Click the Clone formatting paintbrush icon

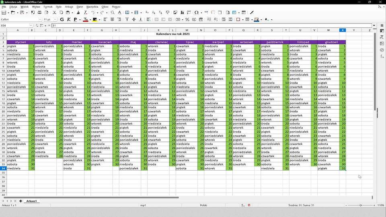[78, 13]
